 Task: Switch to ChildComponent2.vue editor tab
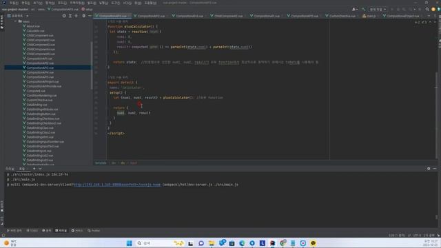click(228, 16)
